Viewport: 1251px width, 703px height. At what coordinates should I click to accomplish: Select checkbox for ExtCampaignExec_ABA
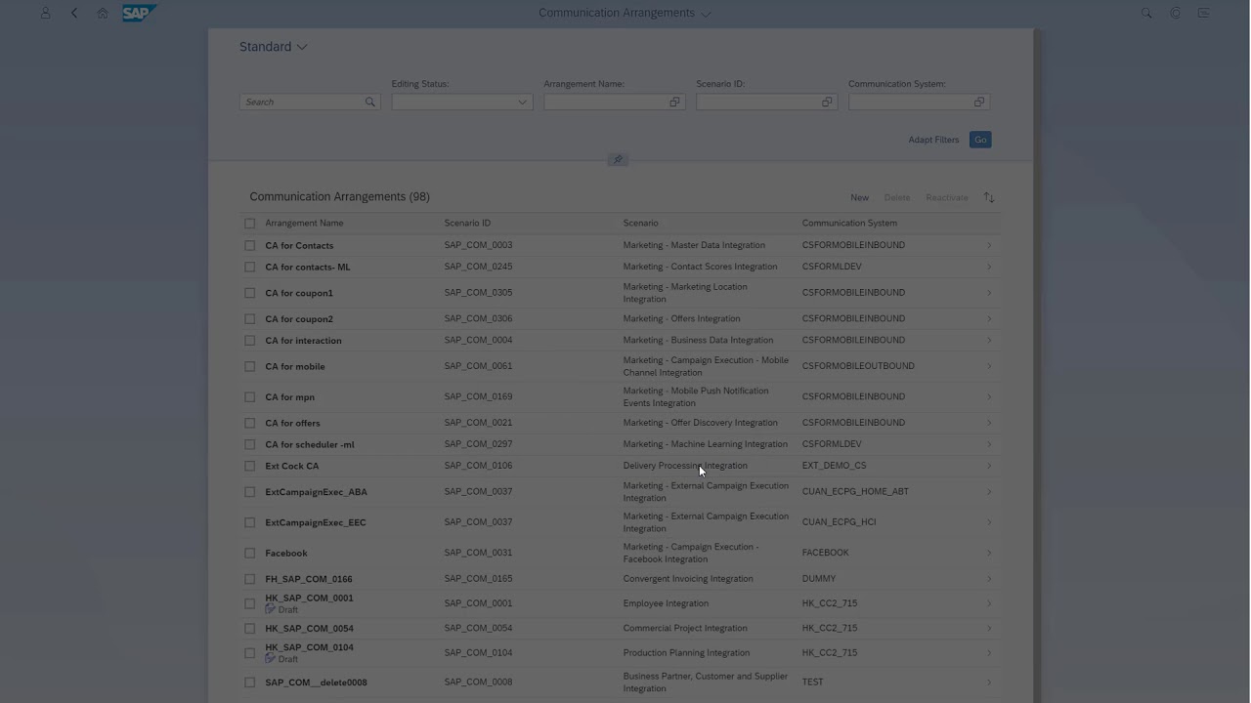coord(250,491)
